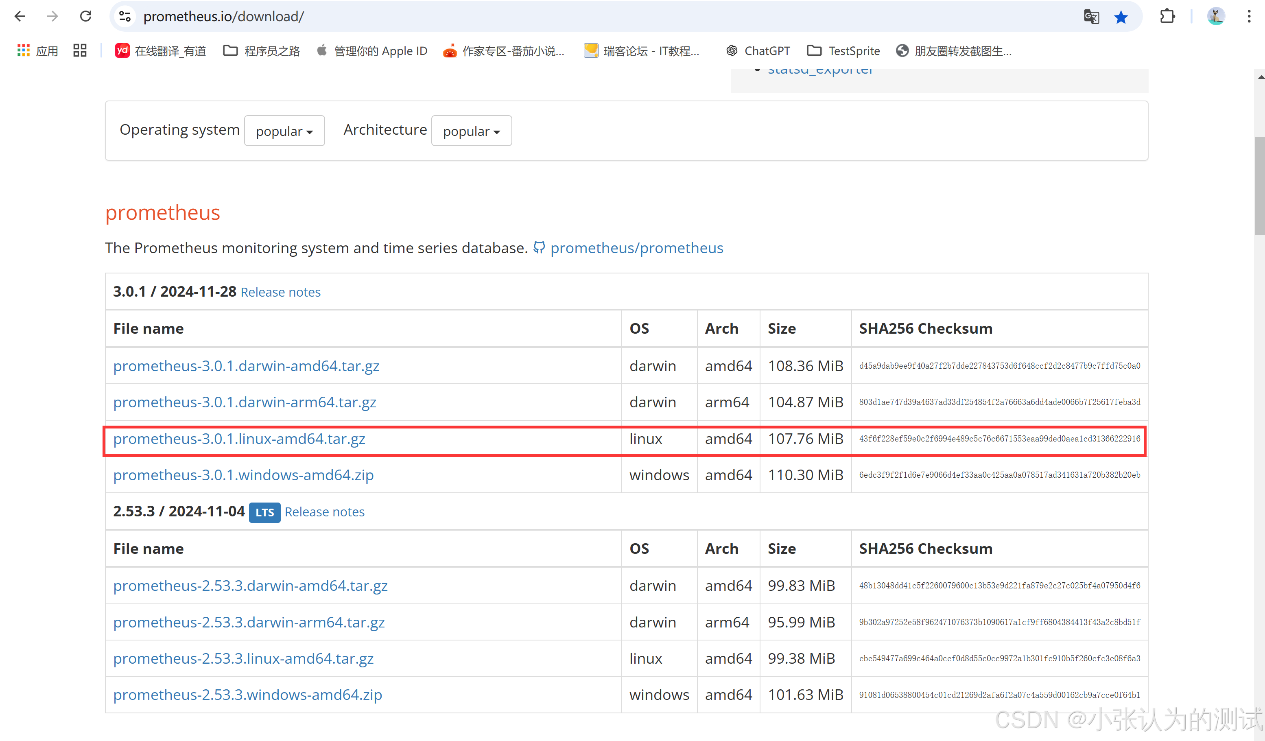Viewport: 1265px width, 741px height.
Task: Click the Google Translate icon in address bar
Action: 1091,17
